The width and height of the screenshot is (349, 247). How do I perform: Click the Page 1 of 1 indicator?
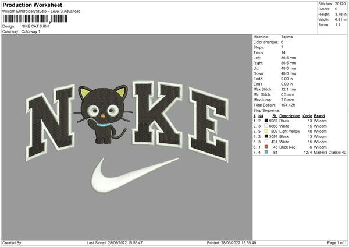[x=337, y=242]
